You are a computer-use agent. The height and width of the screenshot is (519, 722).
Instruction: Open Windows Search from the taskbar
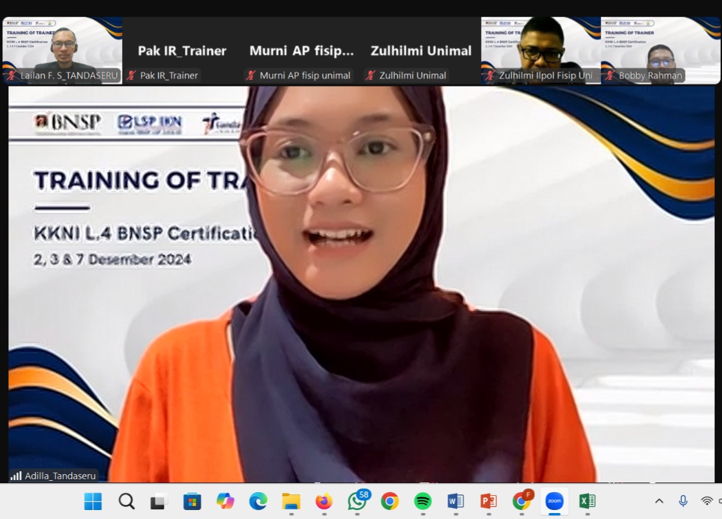click(x=126, y=501)
